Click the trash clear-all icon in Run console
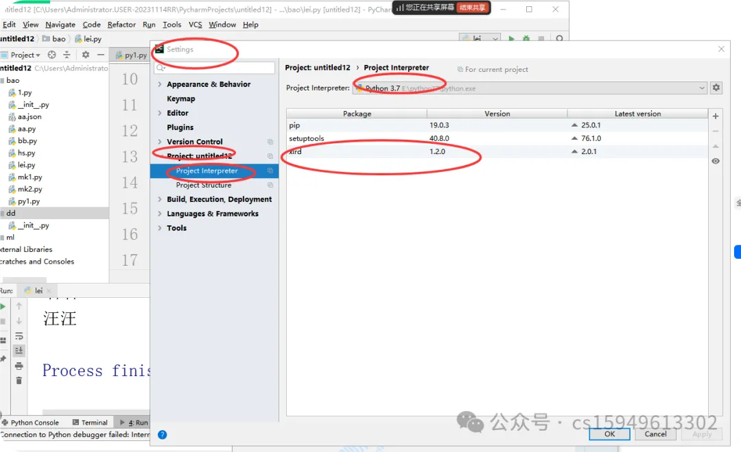The image size is (741, 452). 19,381
